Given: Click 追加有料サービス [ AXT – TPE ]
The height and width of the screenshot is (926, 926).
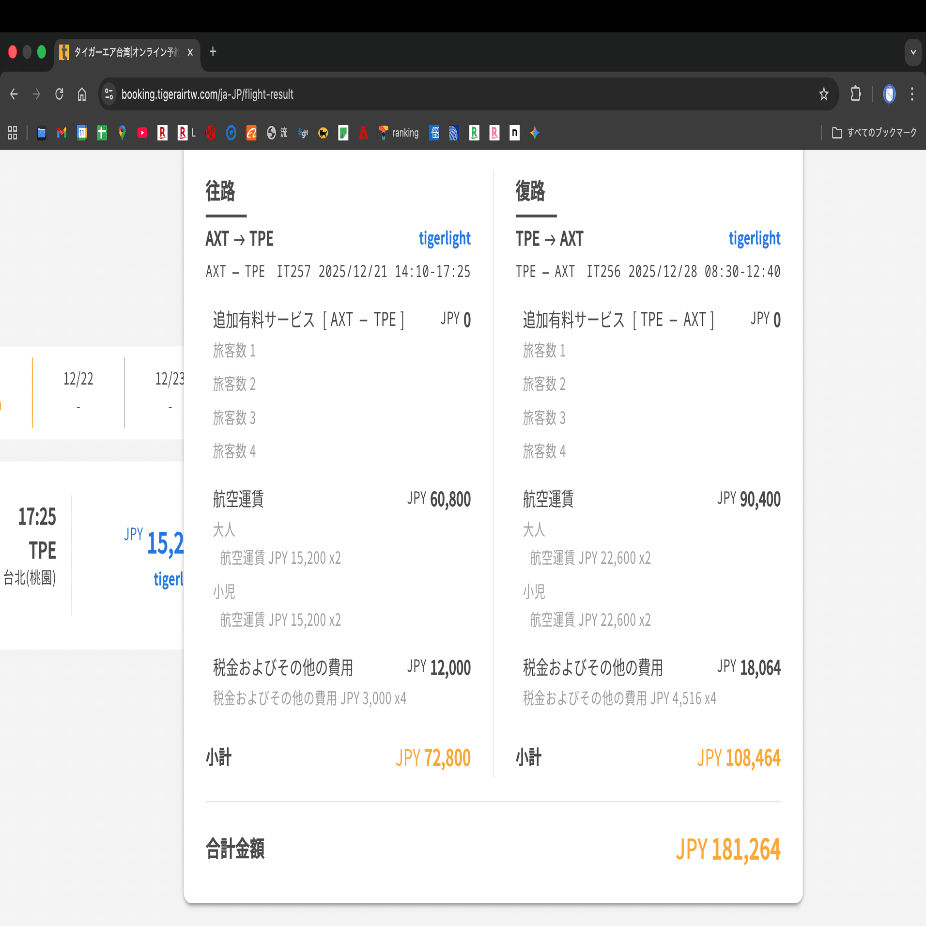Looking at the screenshot, I should (x=309, y=320).
